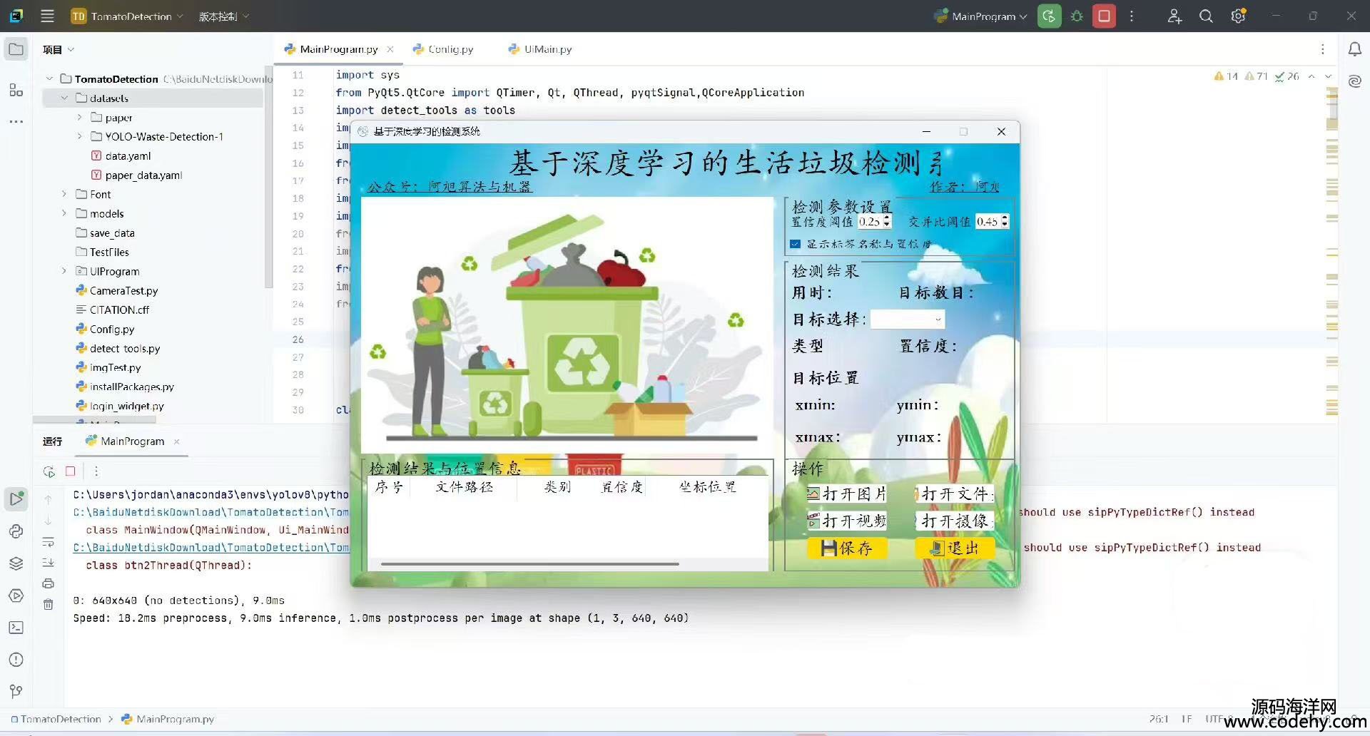Image resolution: width=1370 pixels, height=736 pixels.
Task: Toggle soft-wrap in the run console
Action: (x=48, y=542)
